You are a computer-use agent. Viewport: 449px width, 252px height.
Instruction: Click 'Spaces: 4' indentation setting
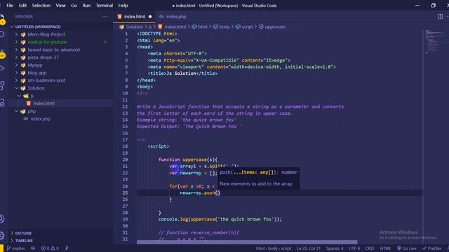pyautogui.click(x=335, y=248)
